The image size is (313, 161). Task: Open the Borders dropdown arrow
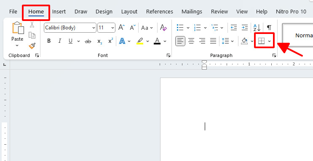pos(270,42)
